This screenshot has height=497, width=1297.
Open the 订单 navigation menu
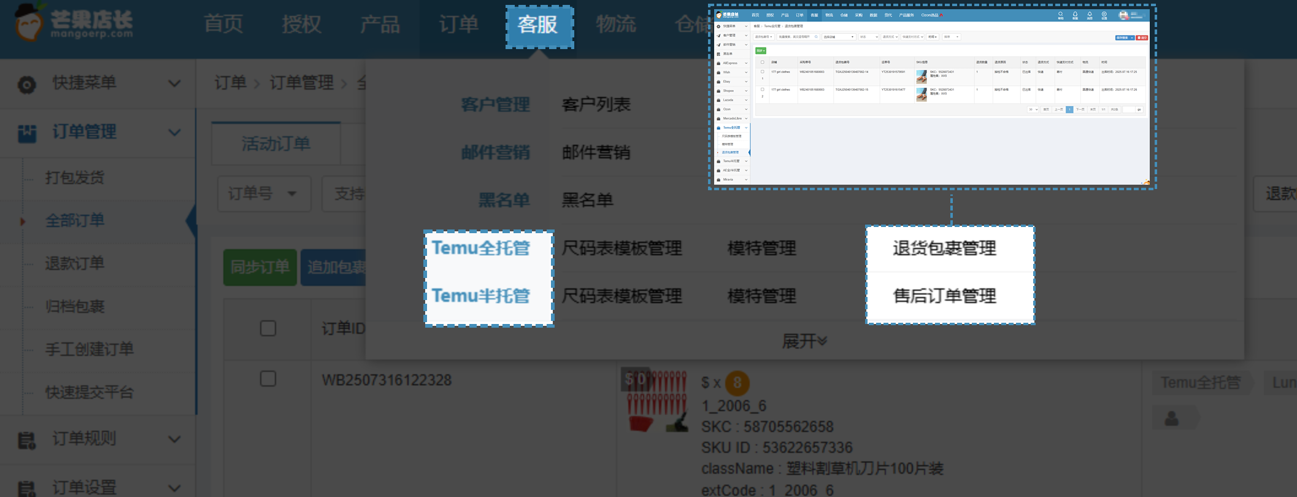(458, 24)
